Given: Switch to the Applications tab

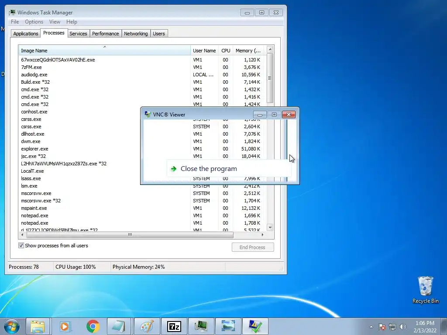Looking at the screenshot, I should 26,34.
